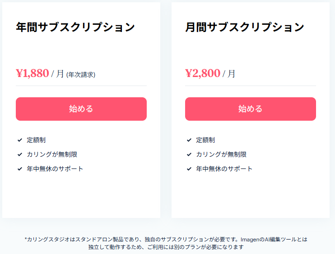Click 年中無休のサポート text in monthly plan
Viewport: 335px width, 254px height.
(224, 169)
